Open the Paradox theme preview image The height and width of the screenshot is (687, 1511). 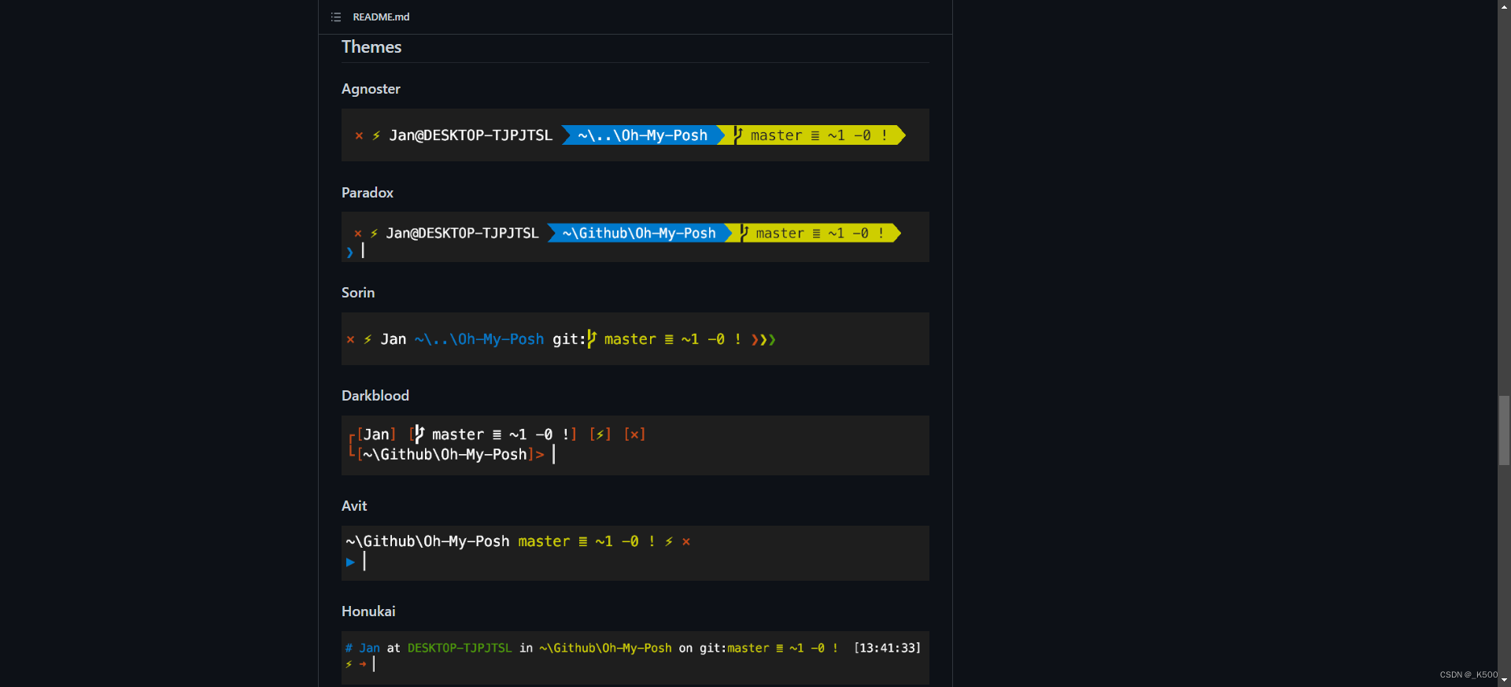[635, 237]
